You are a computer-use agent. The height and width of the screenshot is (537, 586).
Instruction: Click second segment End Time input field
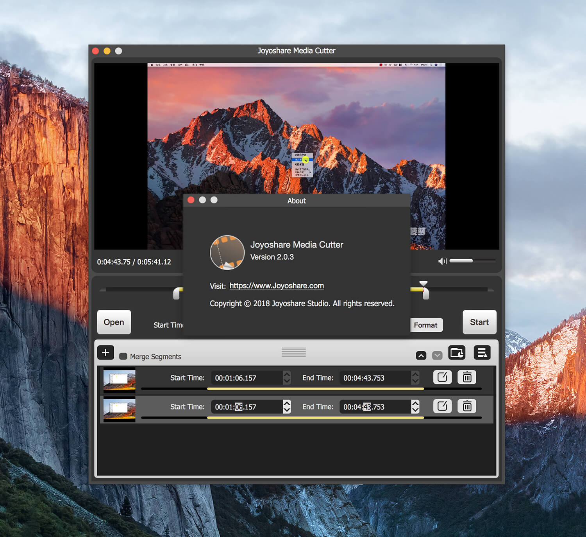click(375, 407)
